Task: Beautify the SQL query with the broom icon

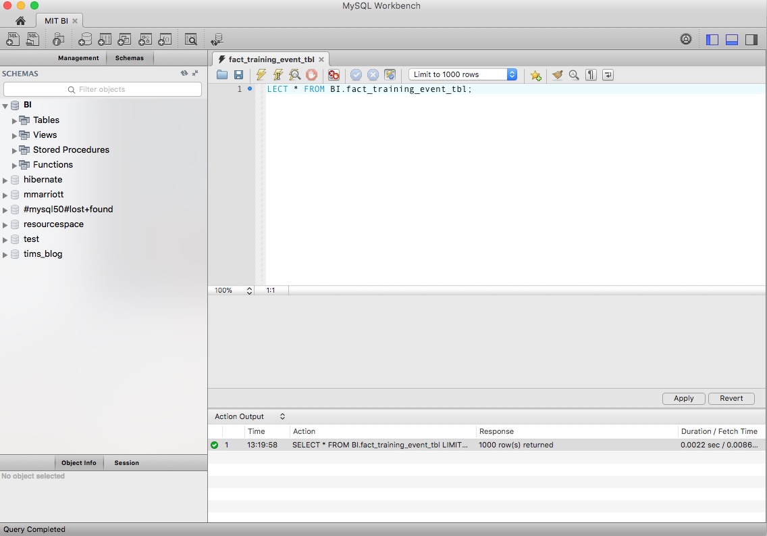Action: click(557, 74)
